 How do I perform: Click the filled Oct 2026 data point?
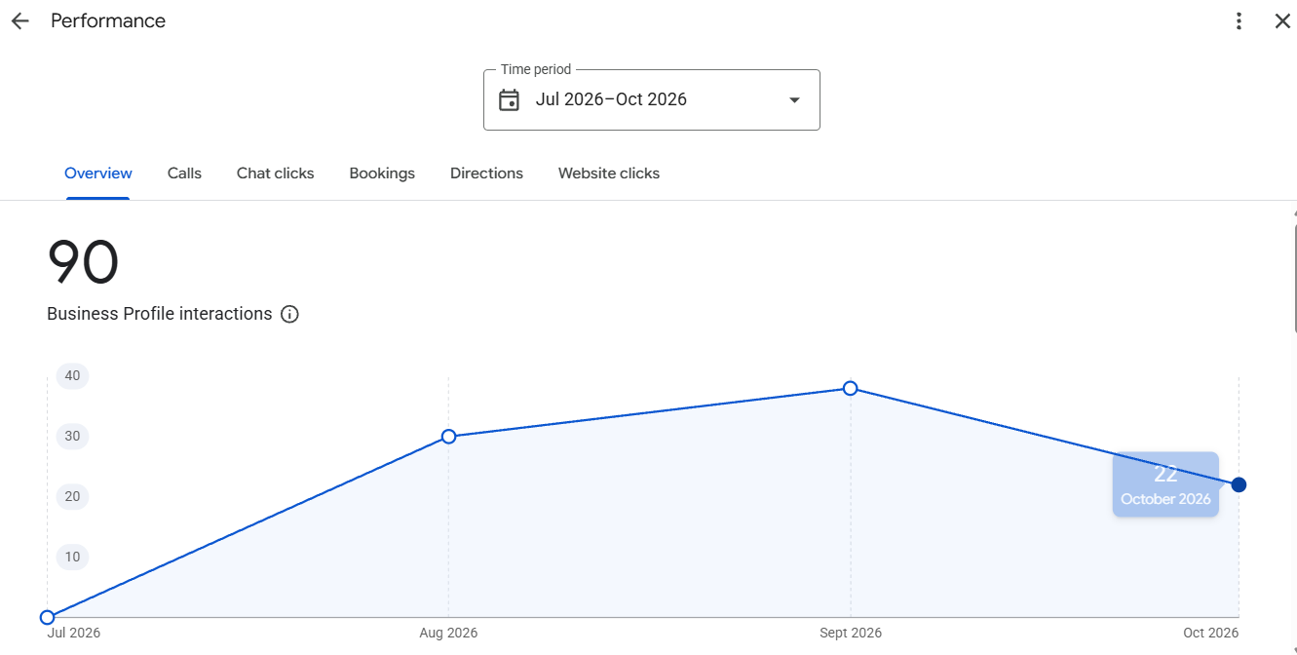(x=1239, y=484)
